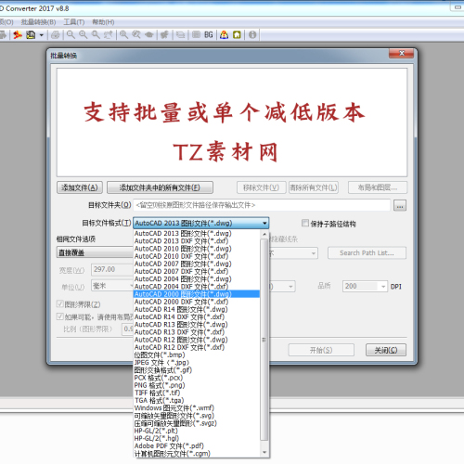Image resolution: width=464 pixels, height=464 pixels.
Task: Toggle the 保持子路径结构 checkbox
Action: tap(305, 223)
